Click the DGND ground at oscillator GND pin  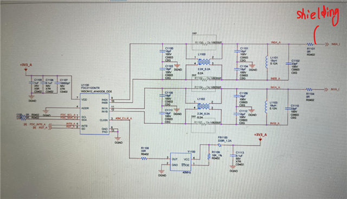[162, 171]
